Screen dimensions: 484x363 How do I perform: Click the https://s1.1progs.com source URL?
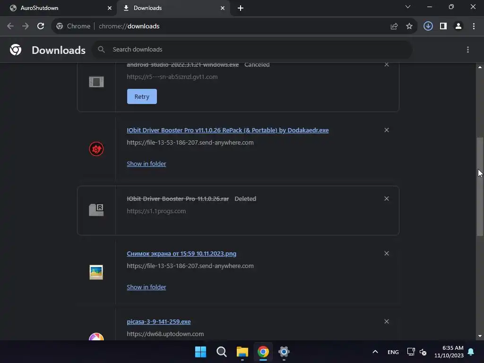156,211
